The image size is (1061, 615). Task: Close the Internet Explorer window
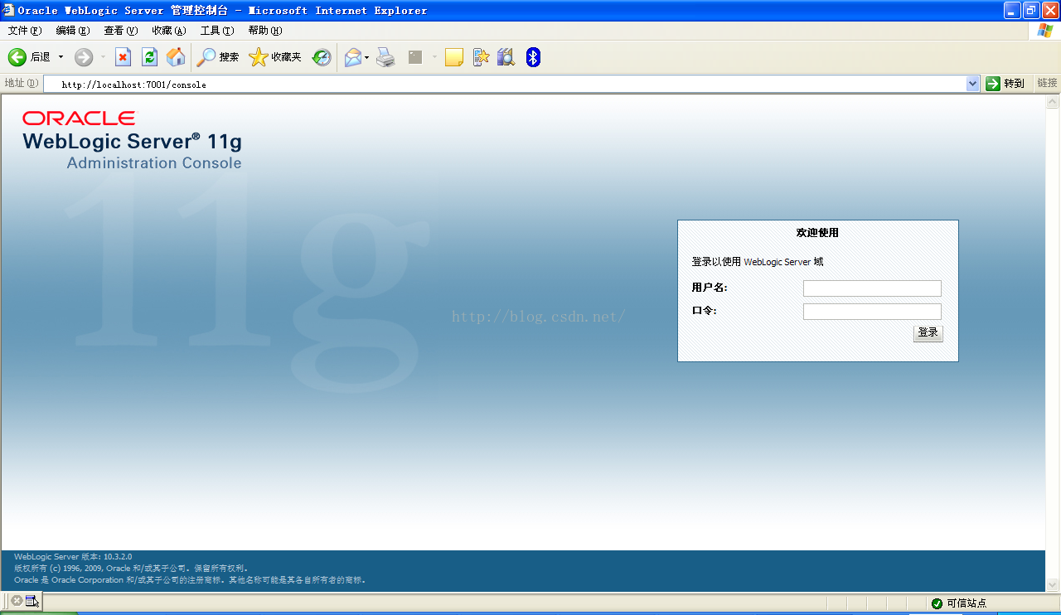(1050, 10)
